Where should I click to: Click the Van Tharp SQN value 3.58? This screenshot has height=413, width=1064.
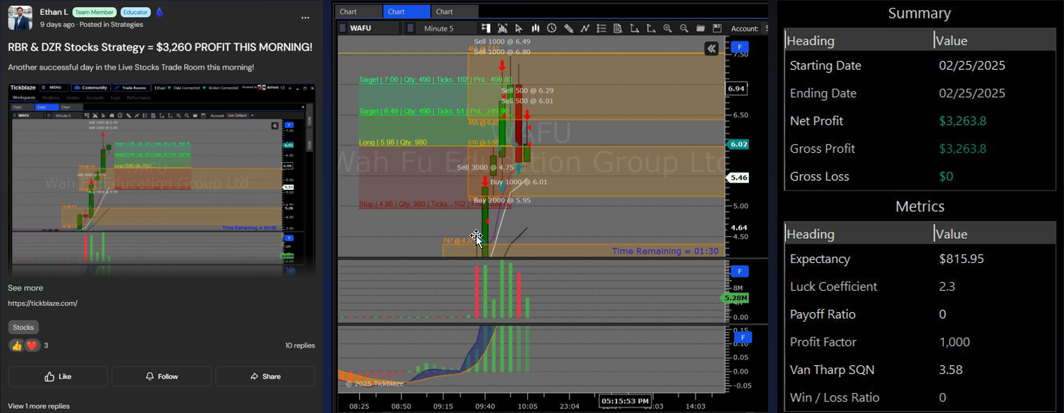951,370
